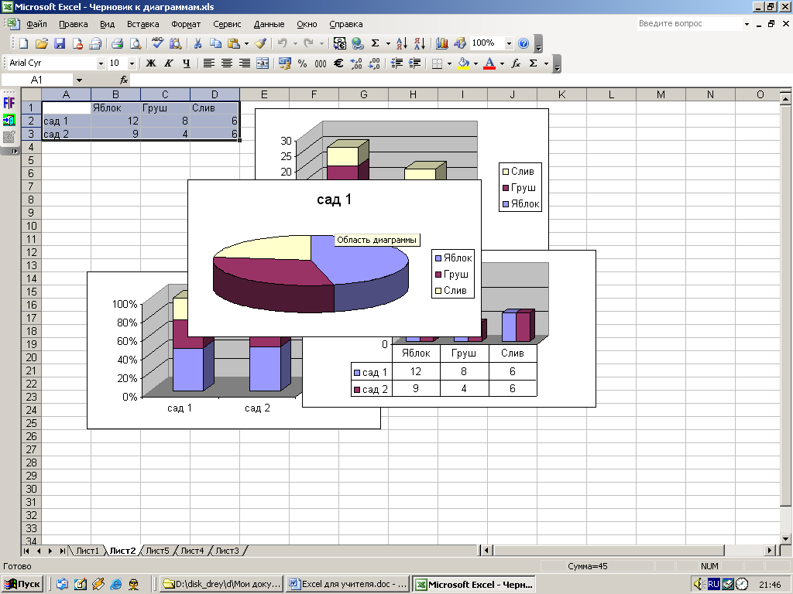This screenshot has width=793, height=594.
Task: Apply the yellow fill color bucket
Action: [463, 63]
